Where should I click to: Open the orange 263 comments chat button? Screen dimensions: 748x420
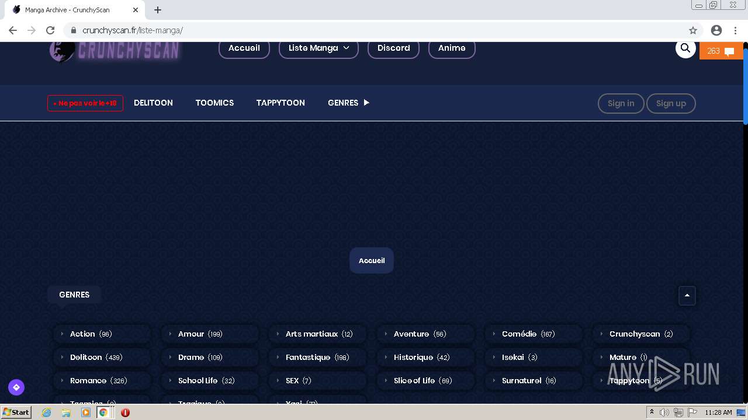(x=721, y=51)
